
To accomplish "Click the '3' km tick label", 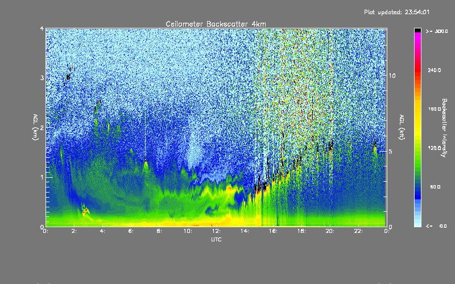I will (x=42, y=78).
